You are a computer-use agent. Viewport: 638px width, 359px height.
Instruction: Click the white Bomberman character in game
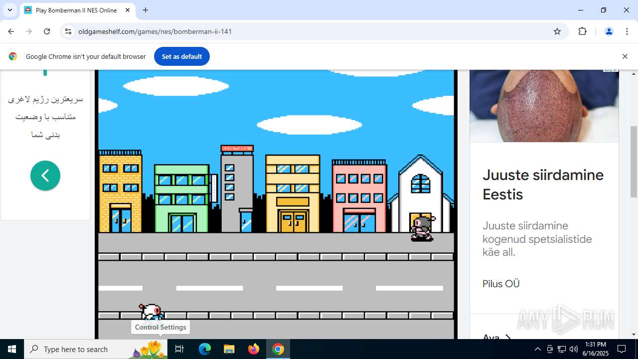(x=152, y=312)
